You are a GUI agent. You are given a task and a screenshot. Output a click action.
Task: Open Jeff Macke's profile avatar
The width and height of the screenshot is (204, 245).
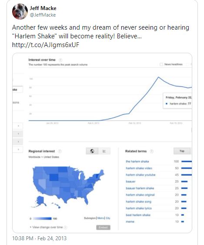20,11
